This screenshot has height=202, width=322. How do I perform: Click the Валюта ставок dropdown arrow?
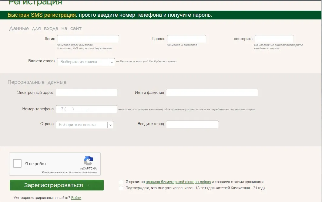[x=112, y=62]
